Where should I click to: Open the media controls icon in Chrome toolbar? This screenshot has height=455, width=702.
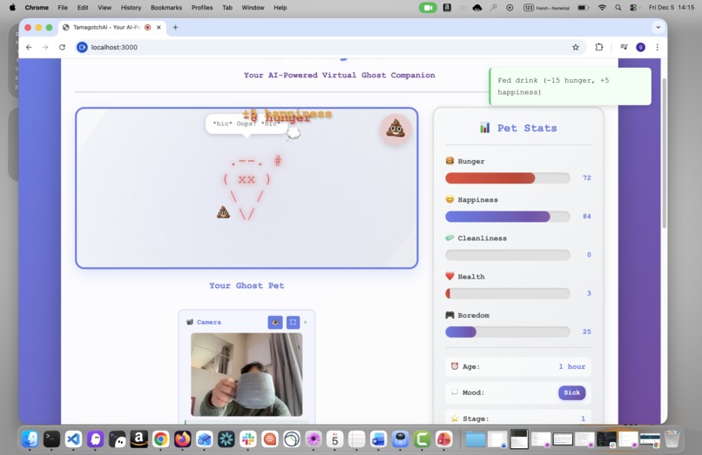point(624,47)
